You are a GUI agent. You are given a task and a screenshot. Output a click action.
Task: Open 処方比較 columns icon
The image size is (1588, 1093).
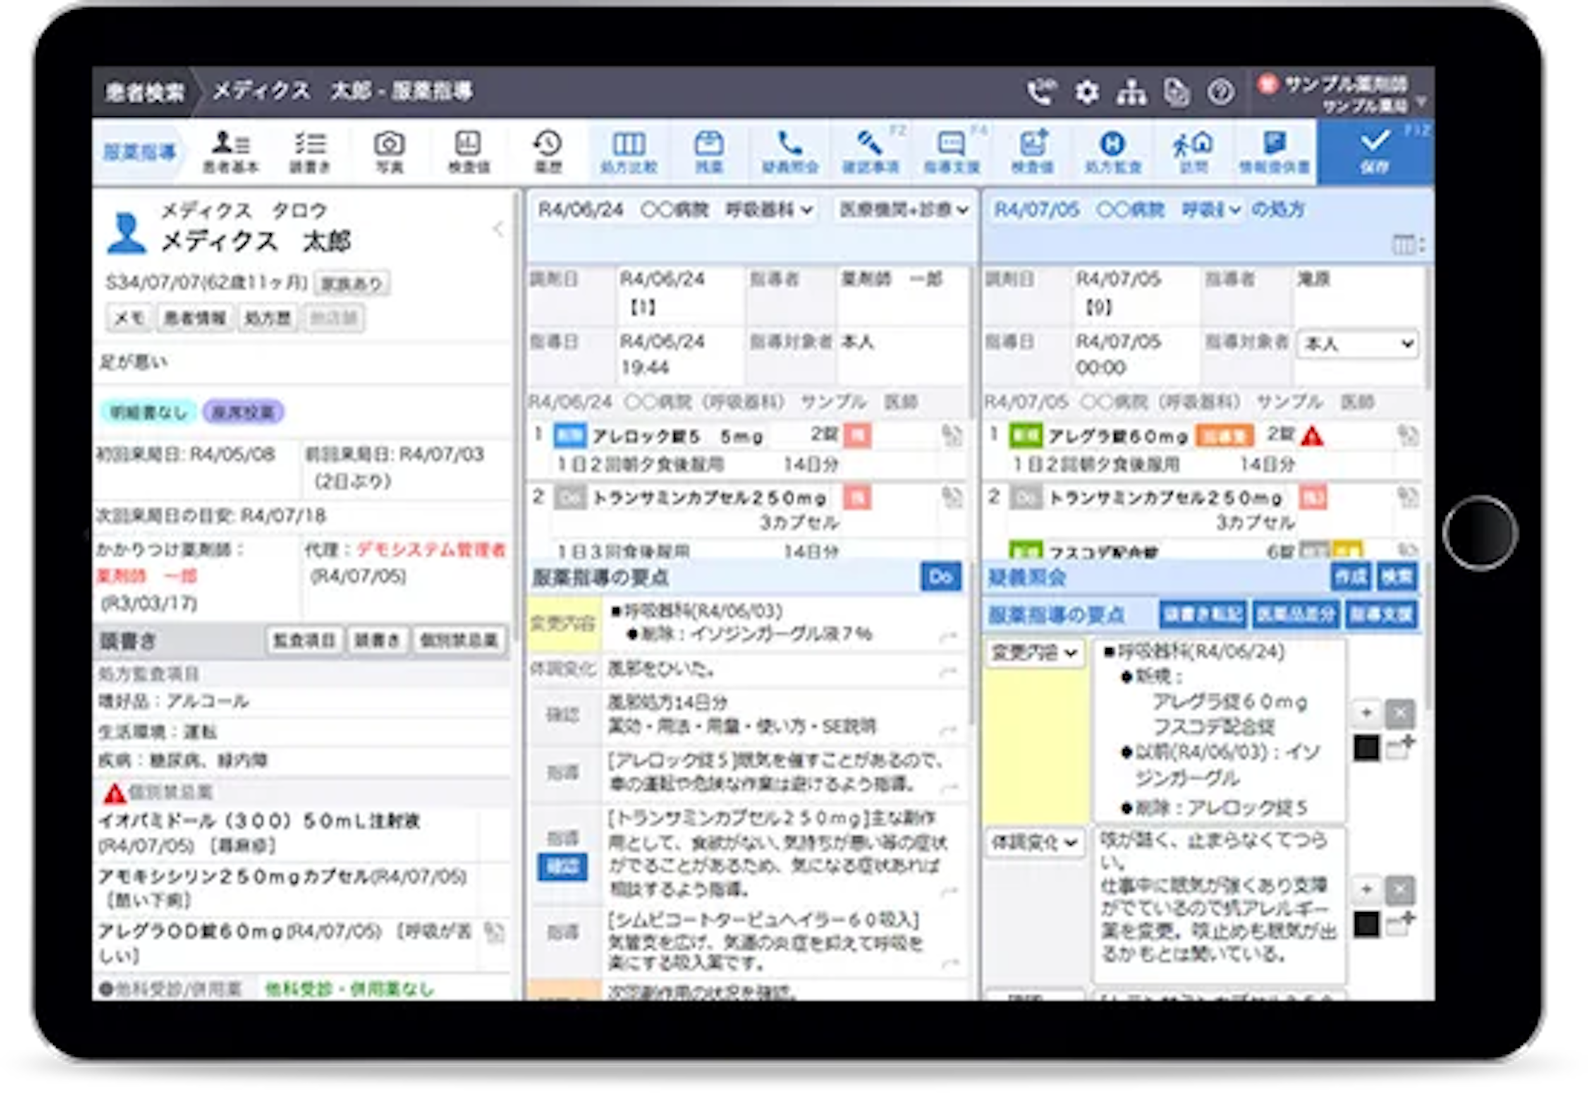[628, 151]
